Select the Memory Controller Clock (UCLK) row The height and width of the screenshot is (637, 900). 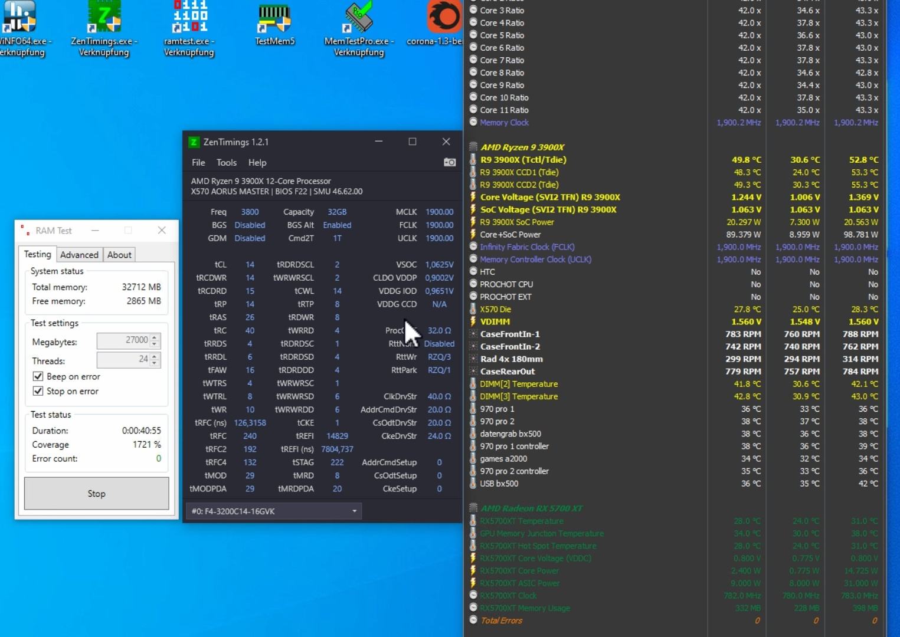tap(673, 259)
